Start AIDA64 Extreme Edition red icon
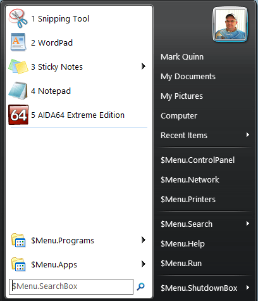Viewport: 258px width, 301px height. click(x=18, y=115)
